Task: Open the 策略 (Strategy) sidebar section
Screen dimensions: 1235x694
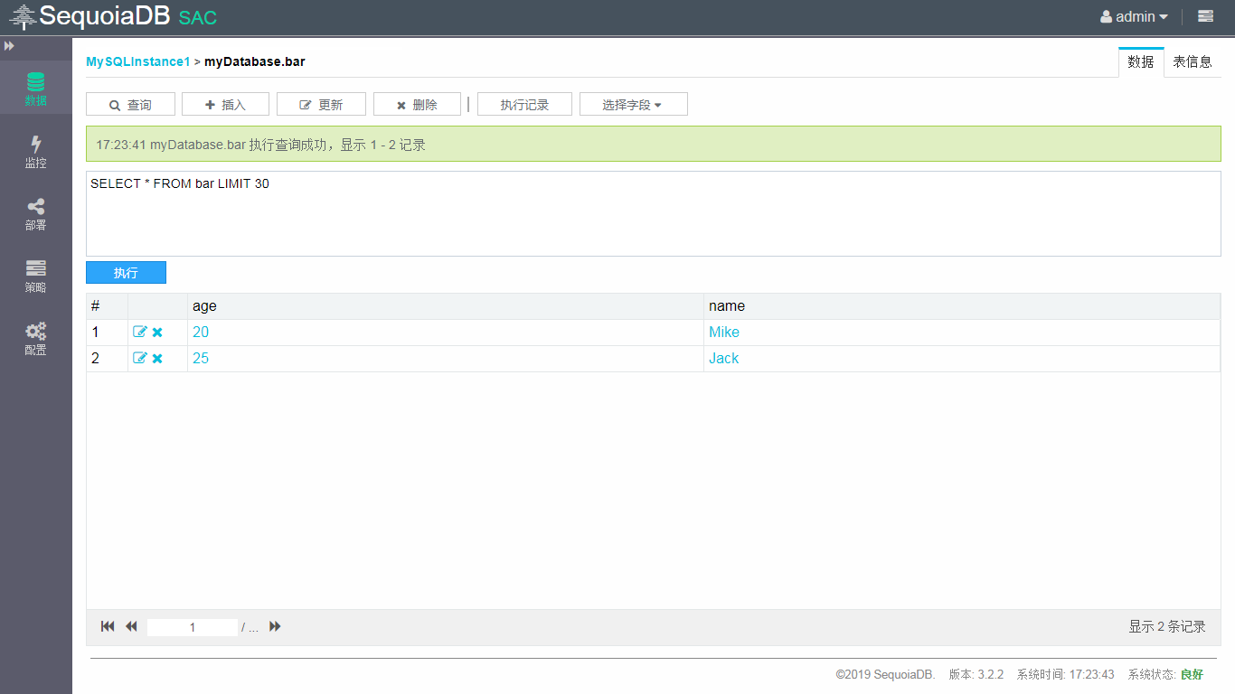Action: (x=35, y=276)
